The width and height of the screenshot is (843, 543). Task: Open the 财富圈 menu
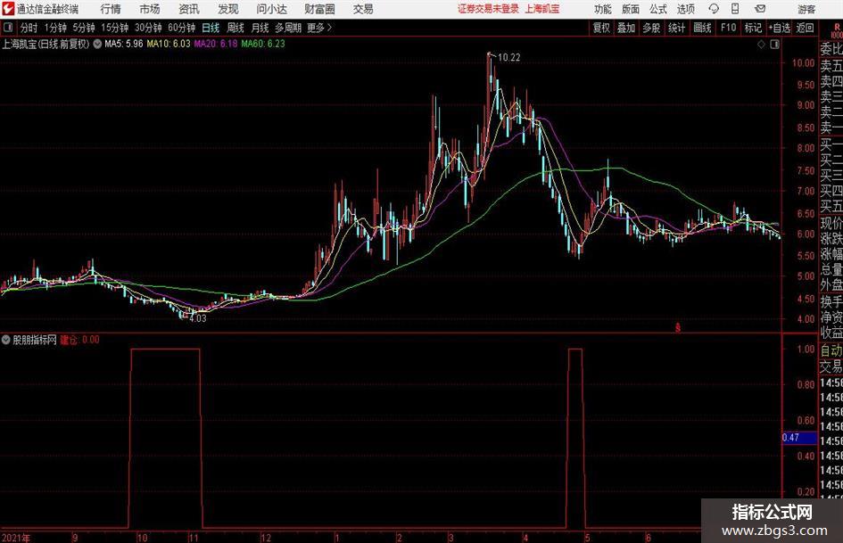319,9
